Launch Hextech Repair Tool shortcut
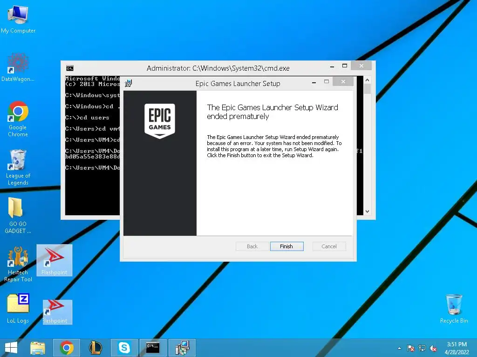The height and width of the screenshot is (357, 477). click(x=18, y=264)
